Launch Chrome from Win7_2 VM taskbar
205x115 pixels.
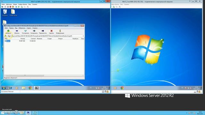[122, 88]
